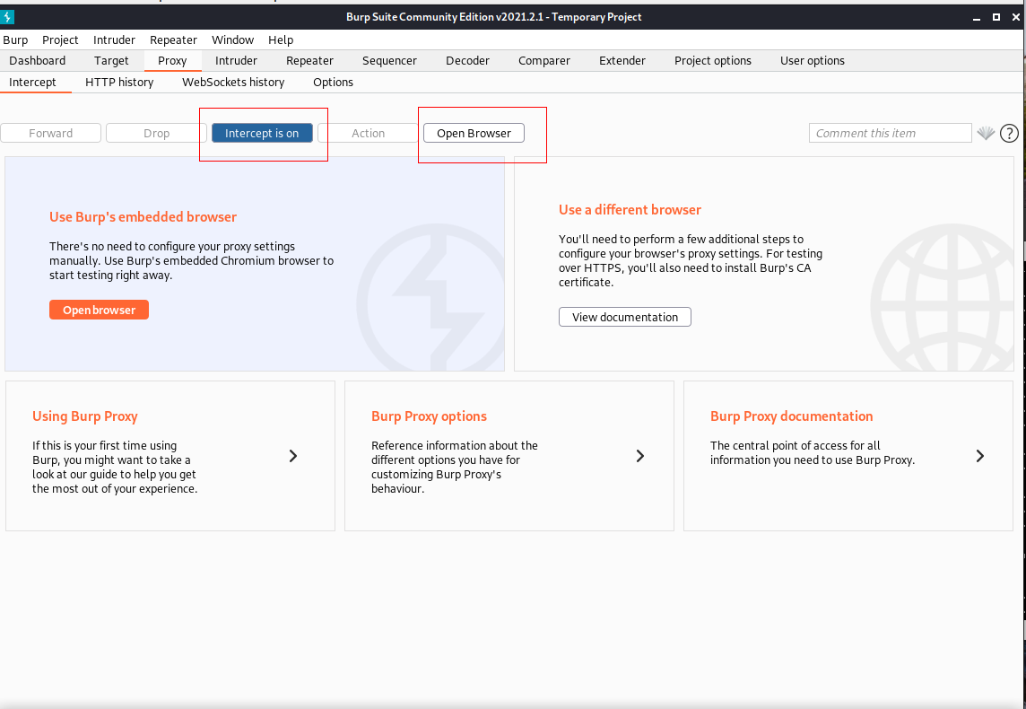Switch to the Target tab
The height and width of the screenshot is (709, 1026).
pos(111,60)
